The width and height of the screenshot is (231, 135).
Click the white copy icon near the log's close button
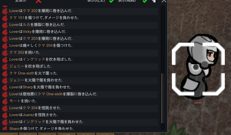154,1
